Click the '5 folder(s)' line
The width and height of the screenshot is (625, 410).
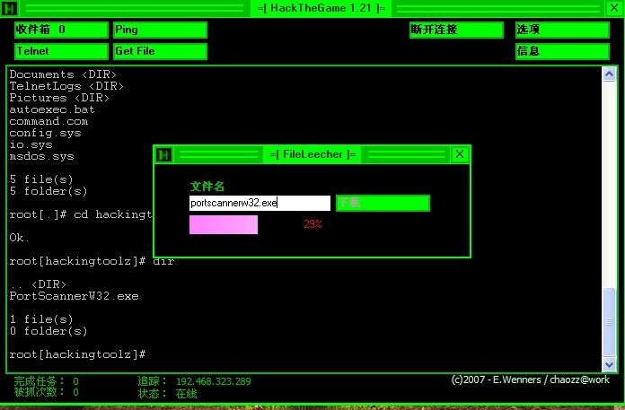coord(48,191)
